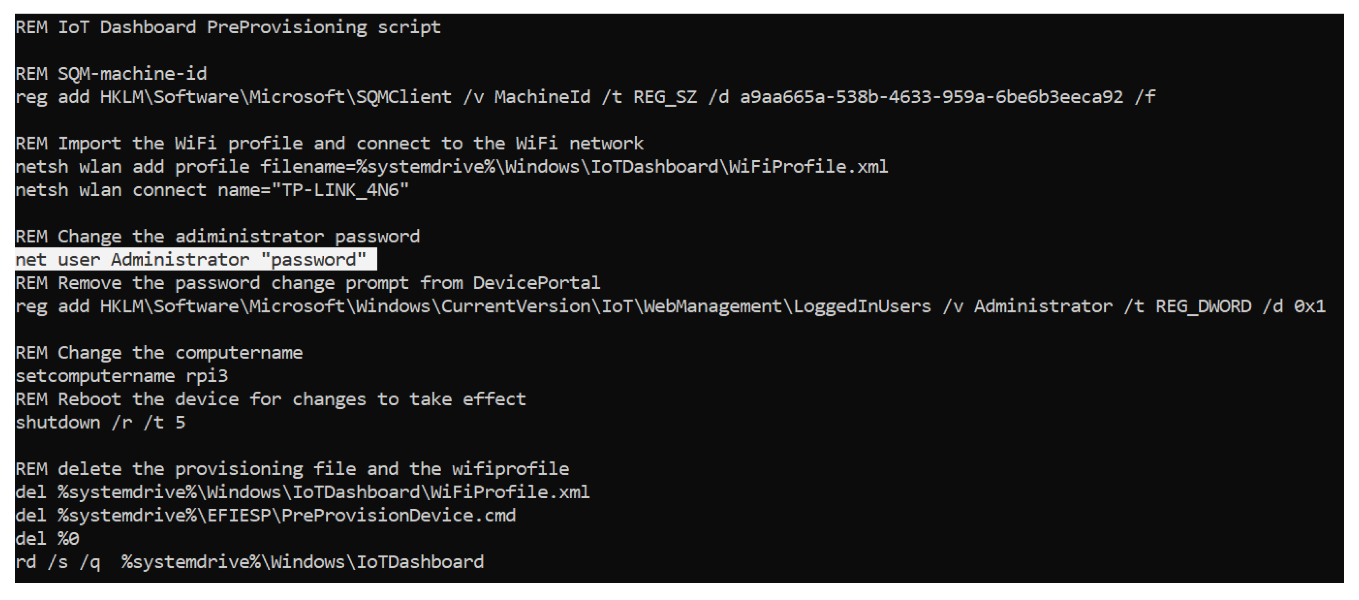The image size is (1359, 600).
Task: Click the "TP-LINK_4N6" network name
Action: 340,190
